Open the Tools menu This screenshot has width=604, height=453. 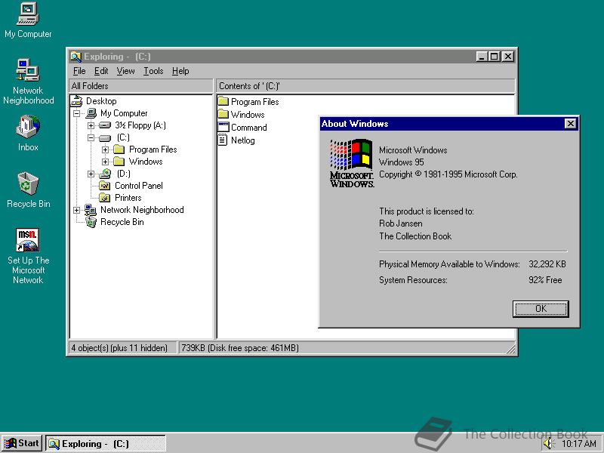point(153,71)
